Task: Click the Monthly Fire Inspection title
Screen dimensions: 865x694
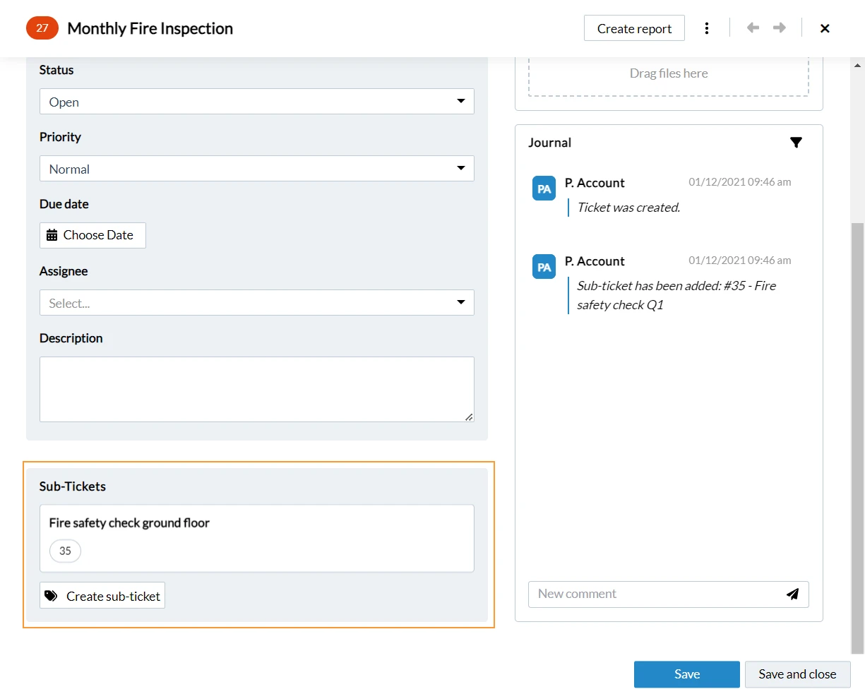Action: (x=150, y=28)
